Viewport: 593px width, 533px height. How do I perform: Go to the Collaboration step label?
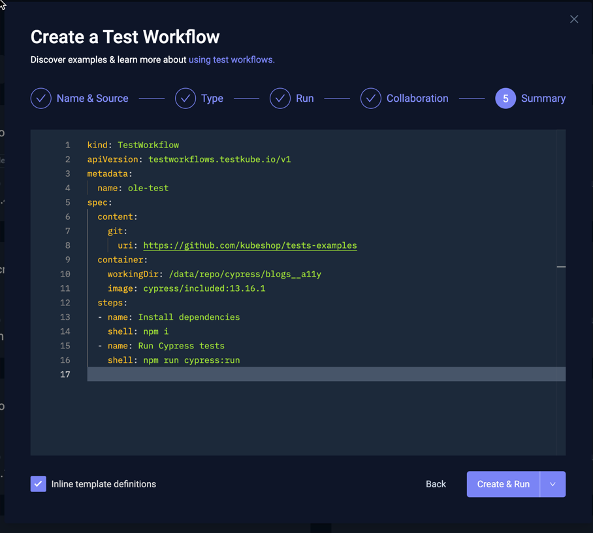pos(417,98)
